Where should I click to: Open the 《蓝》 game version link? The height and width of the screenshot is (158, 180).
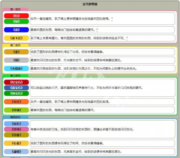[16, 30]
